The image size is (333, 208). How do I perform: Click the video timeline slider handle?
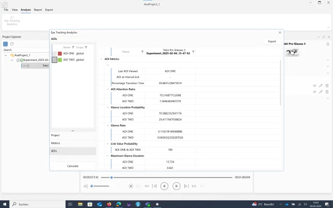[112, 178]
